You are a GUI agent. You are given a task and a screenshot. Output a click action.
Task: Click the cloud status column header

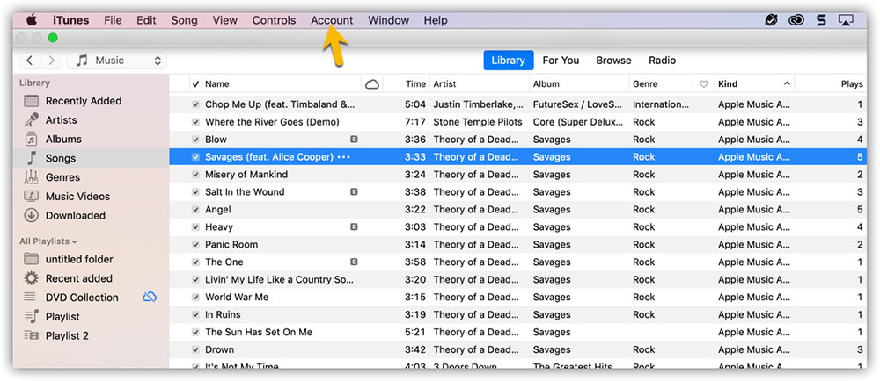click(x=372, y=84)
